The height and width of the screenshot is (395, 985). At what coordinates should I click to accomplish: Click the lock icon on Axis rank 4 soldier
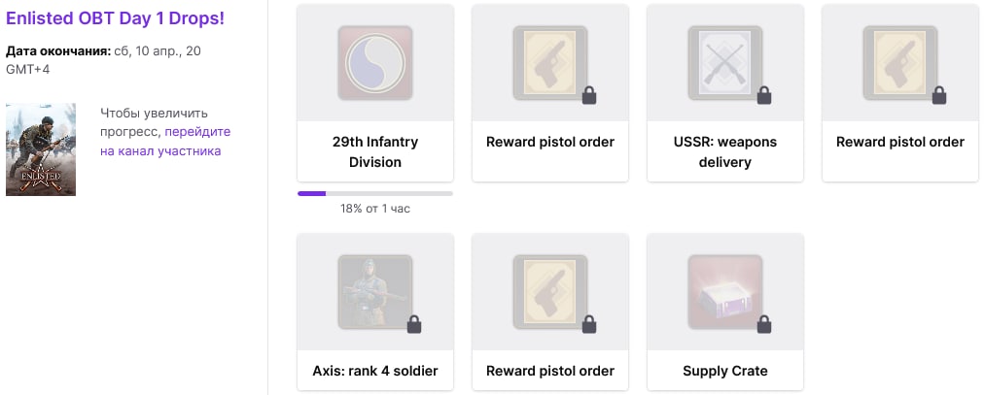414,324
